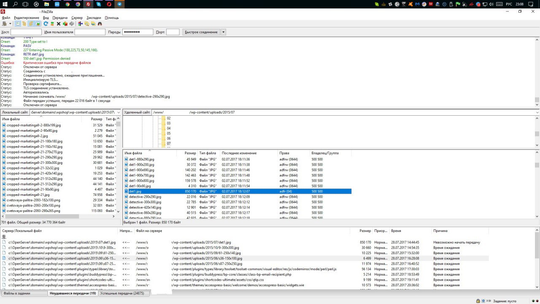Image resolution: width=540 pixels, height=304 pixels.
Task: Open the Windows Start menu
Action: pos(5,4)
